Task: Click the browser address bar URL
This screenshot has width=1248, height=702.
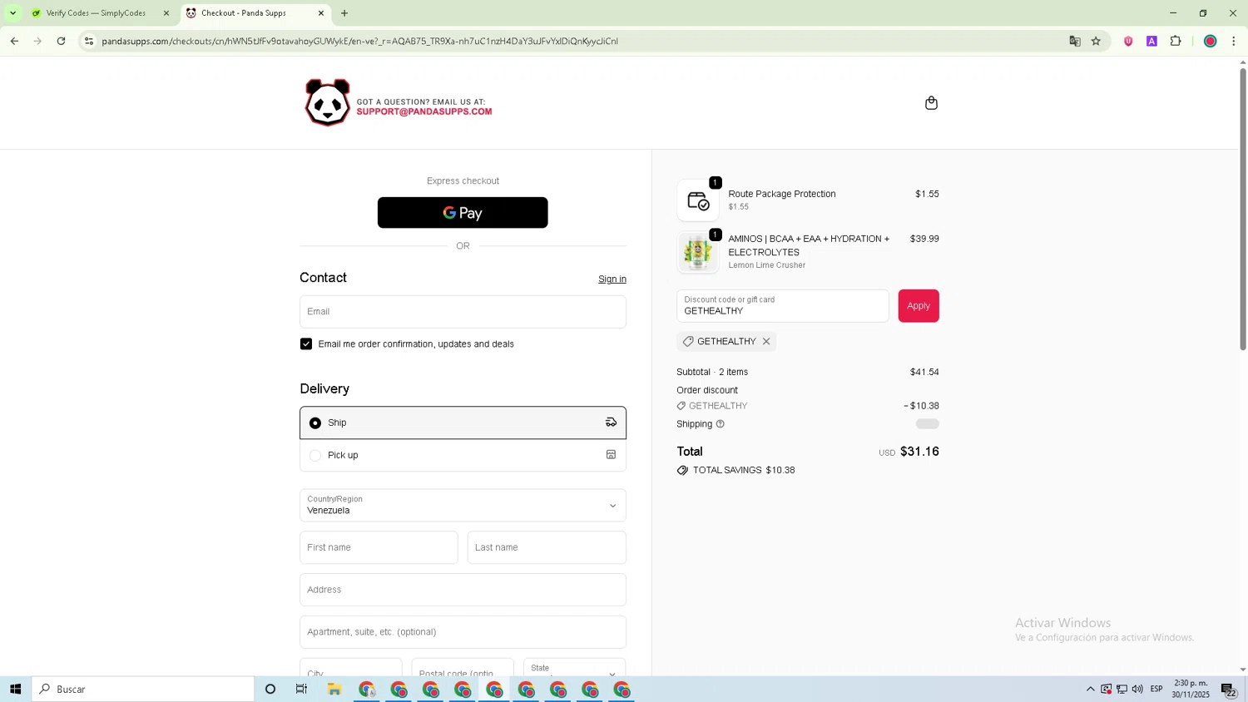Action: (359, 41)
